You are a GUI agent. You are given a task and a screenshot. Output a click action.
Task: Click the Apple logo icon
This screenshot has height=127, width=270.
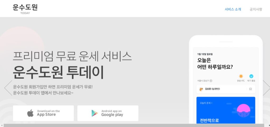click(30, 113)
